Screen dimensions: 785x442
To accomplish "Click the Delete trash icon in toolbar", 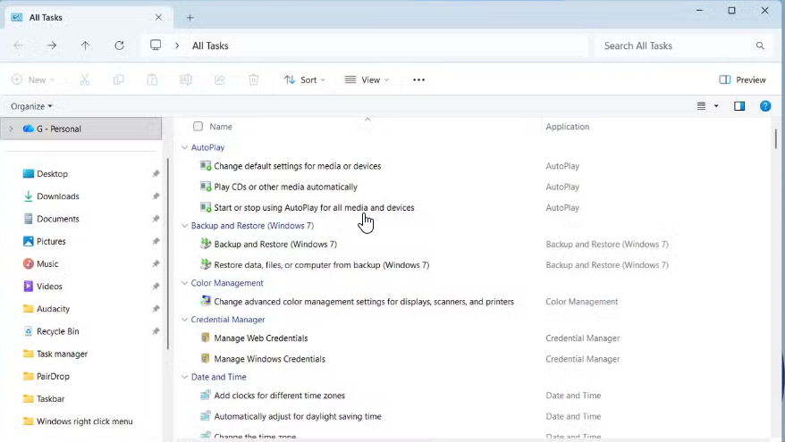I will [254, 79].
